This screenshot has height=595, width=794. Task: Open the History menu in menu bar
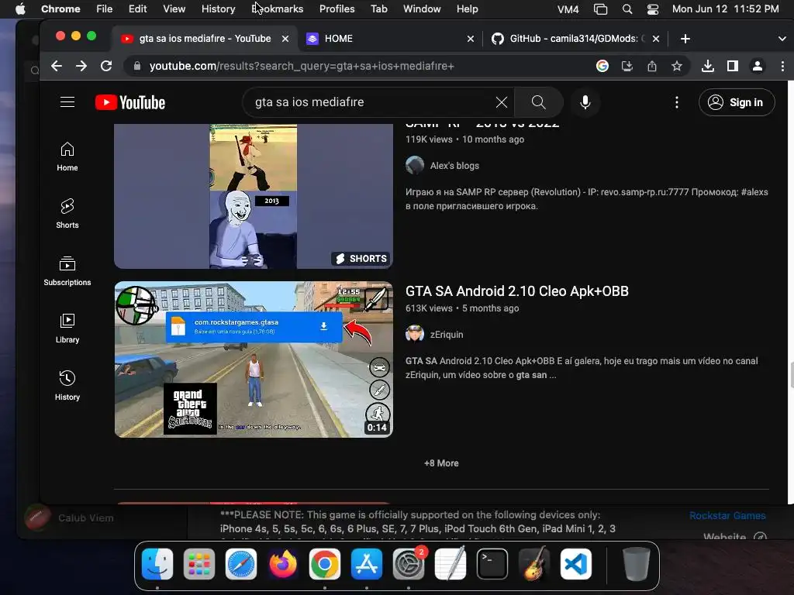point(218,9)
